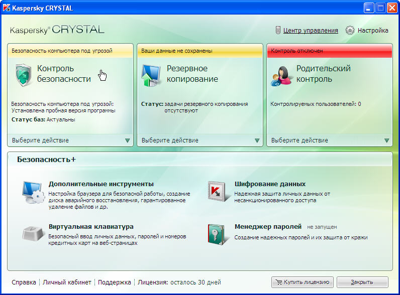Open Шифрование данных

pyautogui.click(x=270, y=184)
